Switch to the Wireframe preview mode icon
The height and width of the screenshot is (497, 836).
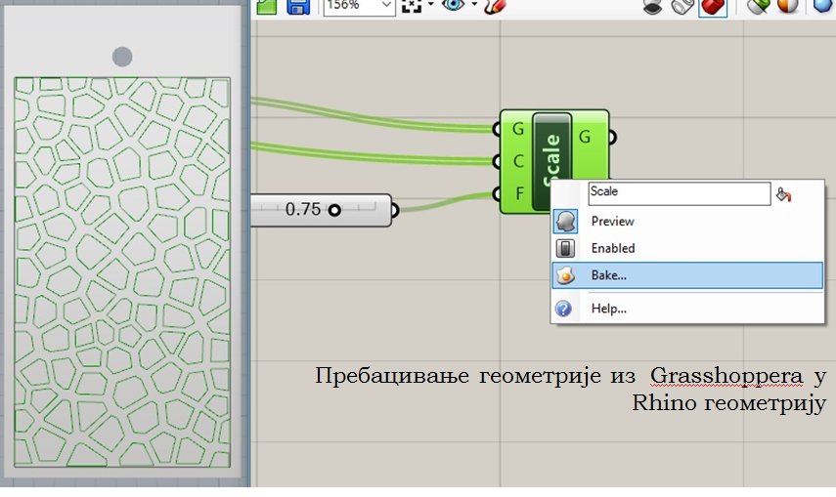point(682,7)
